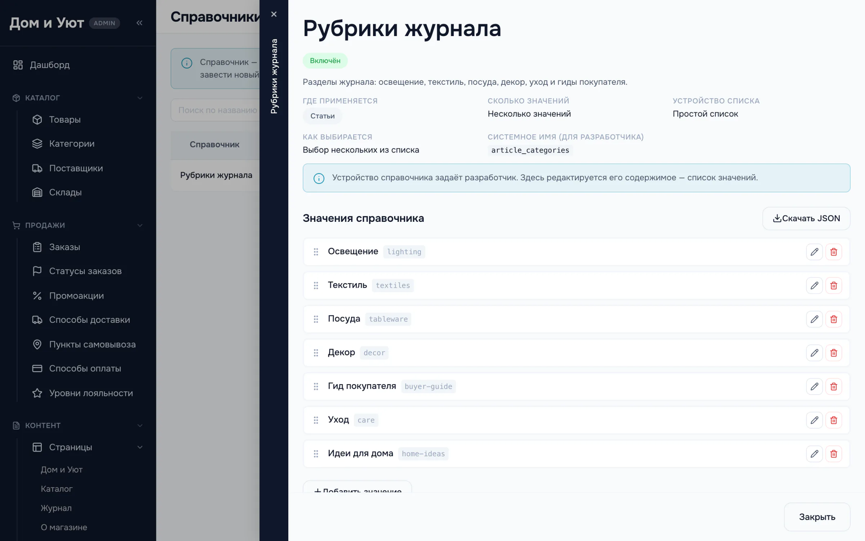This screenshot has width=865, height=541.
Task: Click the ADMIN badge
Action: [x=105, y=23]
